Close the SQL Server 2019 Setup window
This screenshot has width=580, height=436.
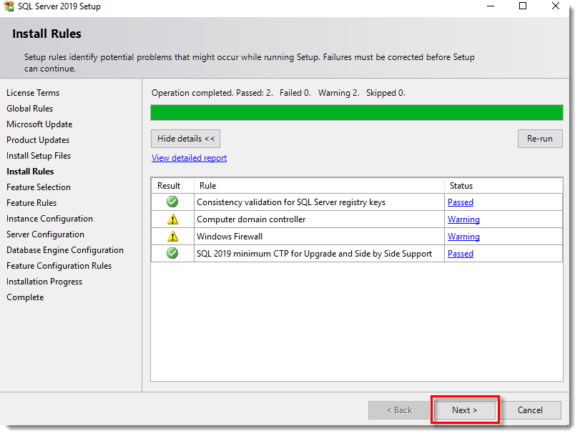tap(556, 6)
